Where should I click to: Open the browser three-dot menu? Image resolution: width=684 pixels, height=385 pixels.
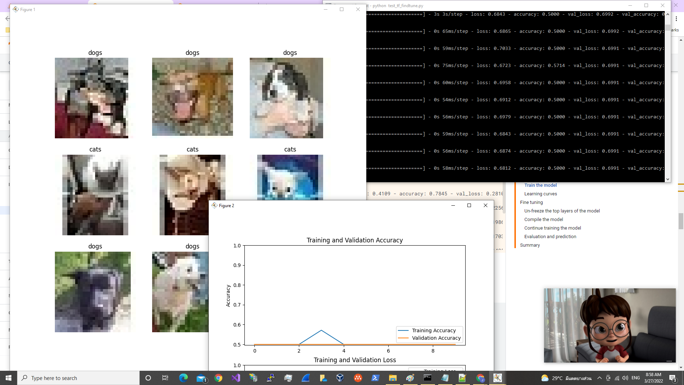point(676,19)
